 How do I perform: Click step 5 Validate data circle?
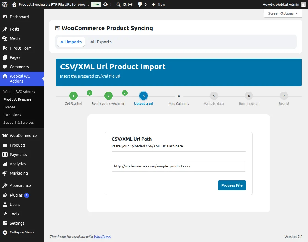coord(214,96)
